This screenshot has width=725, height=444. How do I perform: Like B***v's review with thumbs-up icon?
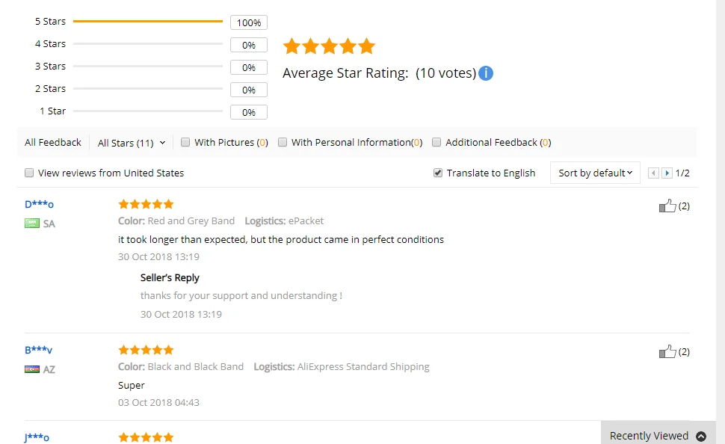click(x=667, y=351)
